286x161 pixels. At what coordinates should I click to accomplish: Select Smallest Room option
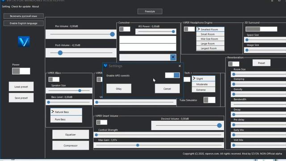click(x=210, y=30)
